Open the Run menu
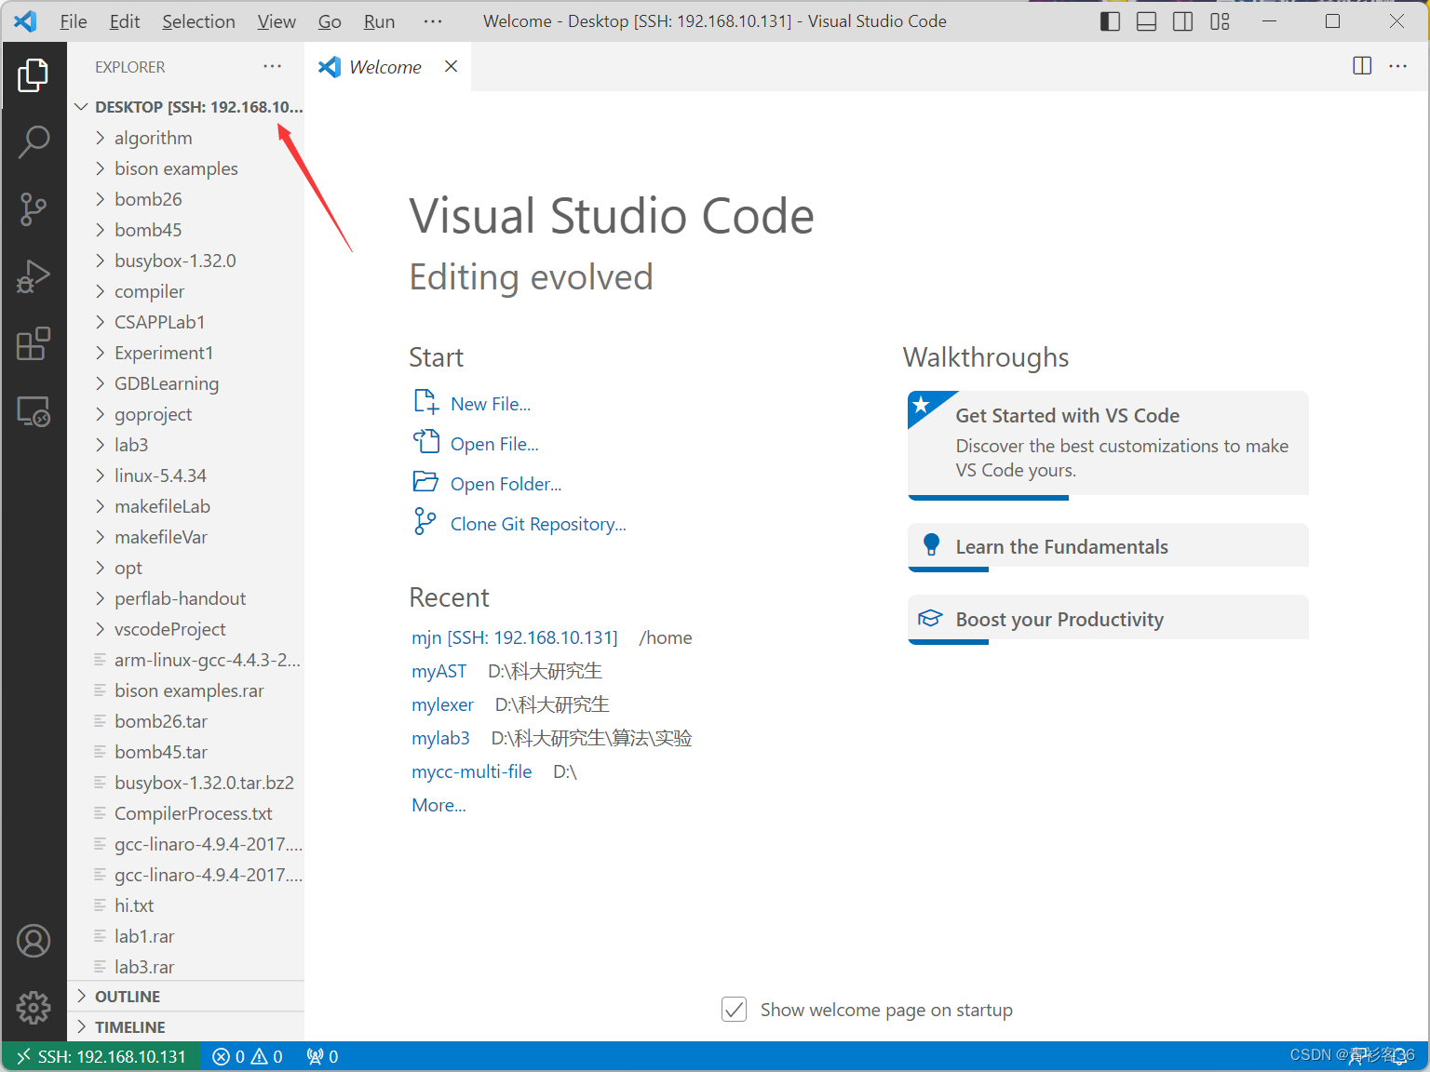The image size is (1430, 1072). 379,21
